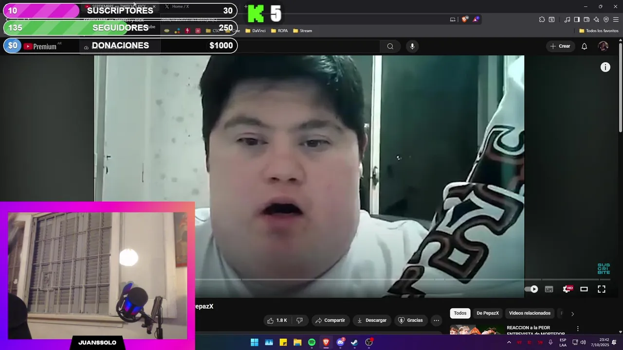
Task: Click the Descargar download button
Action: coord(372,320)
